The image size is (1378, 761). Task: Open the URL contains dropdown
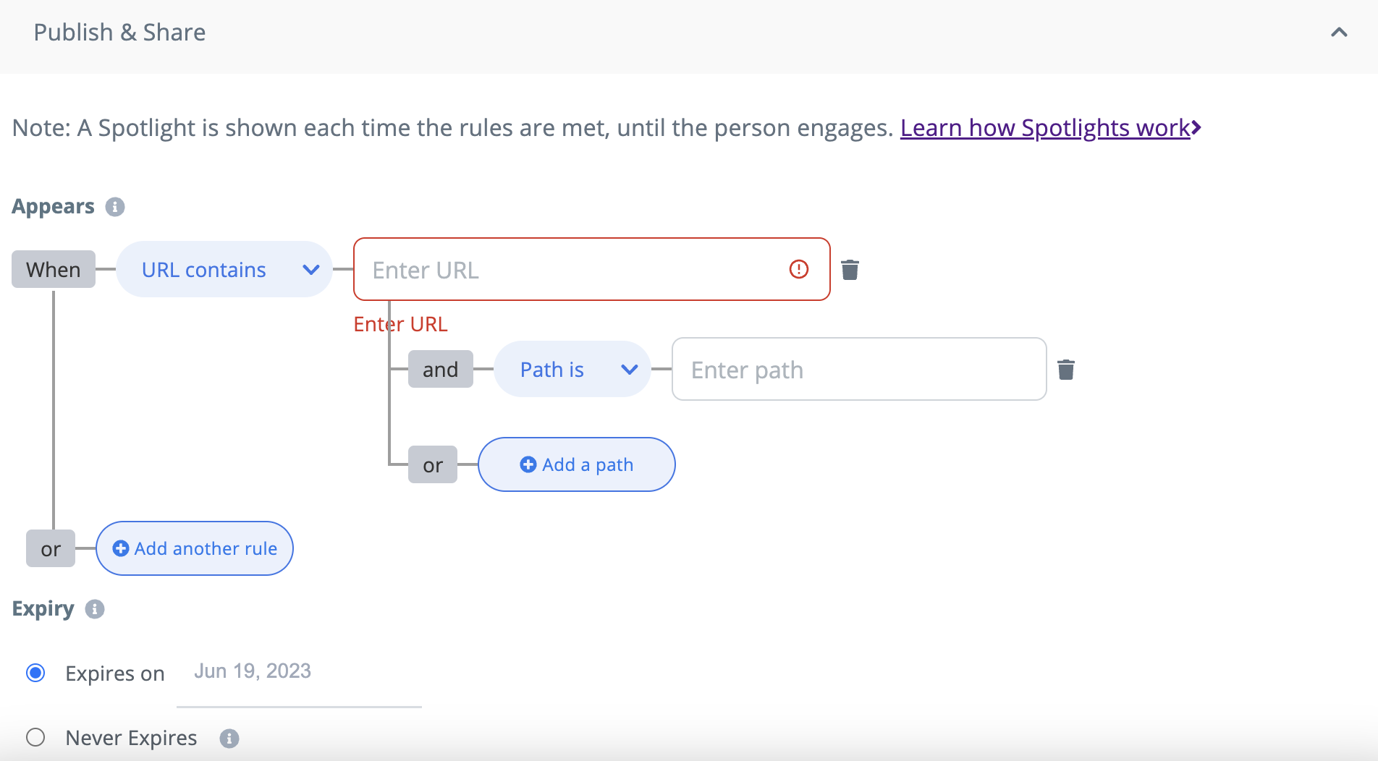[224, 269]
